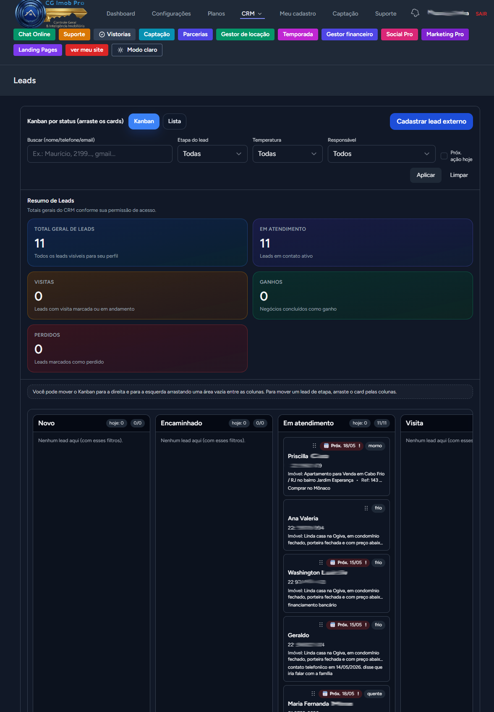Open Gestor de locação

click(x=245, y=34)
